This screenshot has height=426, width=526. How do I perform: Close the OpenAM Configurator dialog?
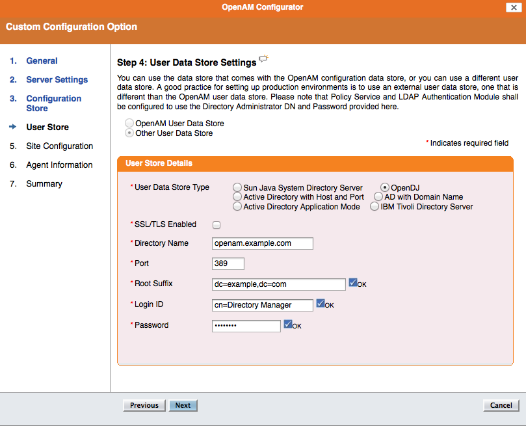[x=514, y=7]
